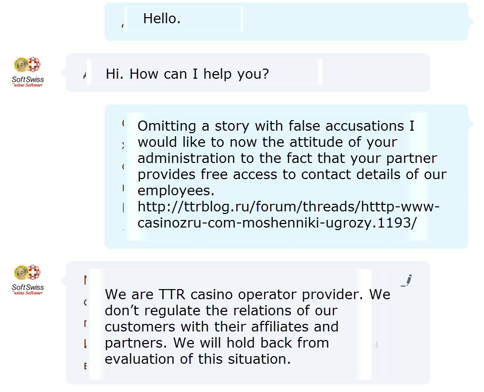Screen dimensions: 484x392
Task: Click red cross emblem in lower SoftSwiss logo
Action: (x=34, y=273)
